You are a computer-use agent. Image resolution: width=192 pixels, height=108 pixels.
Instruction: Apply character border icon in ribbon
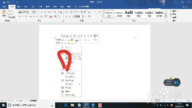[x=61, y=12]
